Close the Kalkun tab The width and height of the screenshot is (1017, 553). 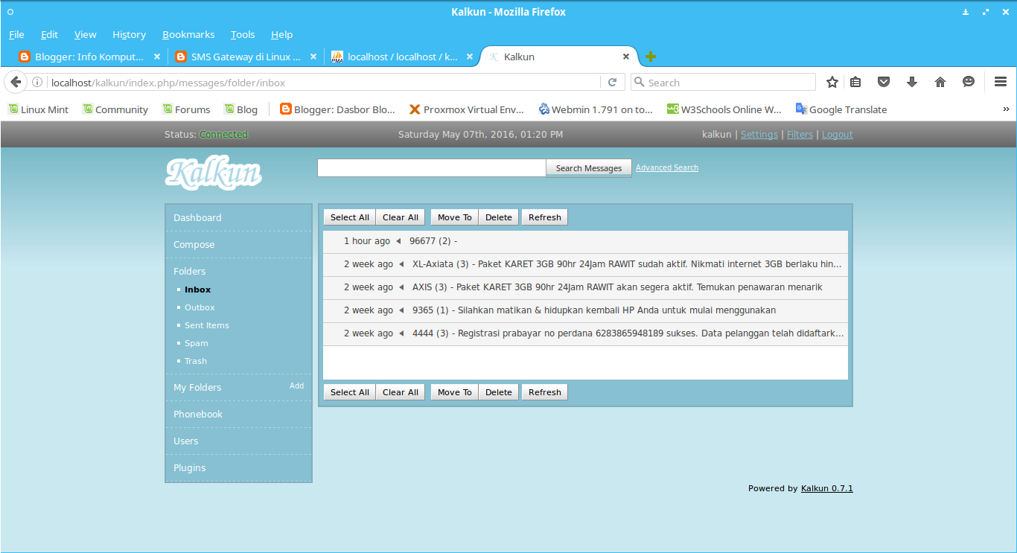626,57
